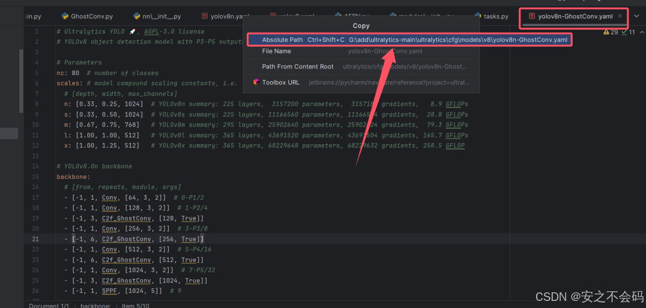Click the Python icon on tasks.py tab
Viewport: 646px width, 308px height.
tap(477, 16)
